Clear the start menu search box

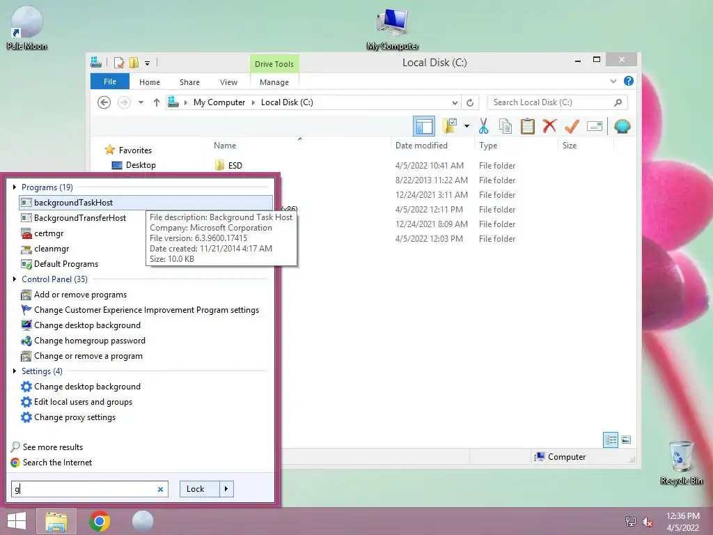(x=160, y=489)
